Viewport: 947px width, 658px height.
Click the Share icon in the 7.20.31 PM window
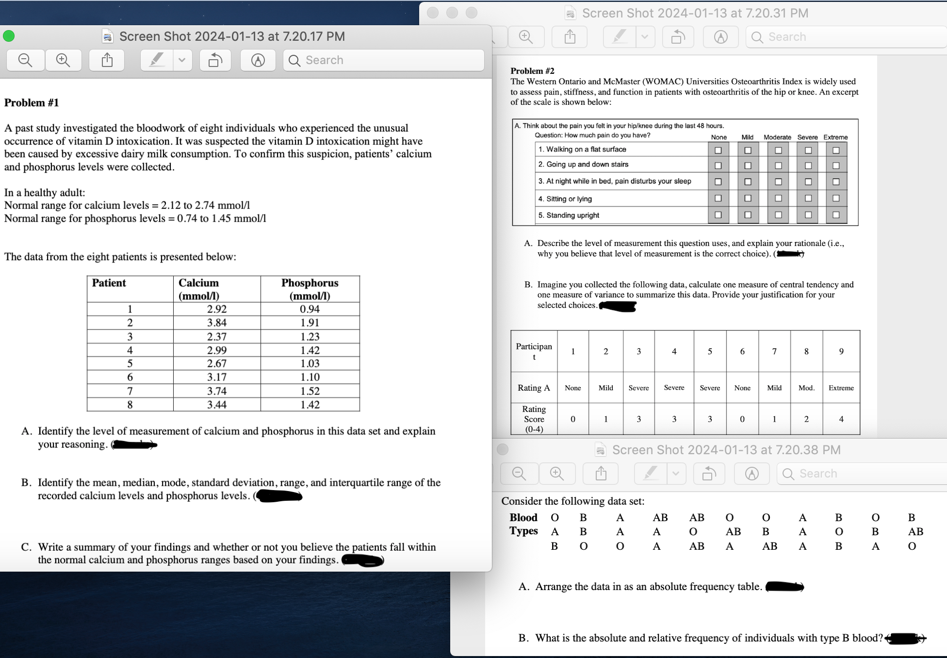(570, 36)
